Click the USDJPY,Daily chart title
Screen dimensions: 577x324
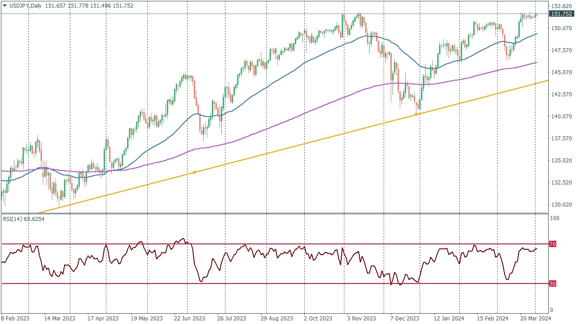coord(25,6)
